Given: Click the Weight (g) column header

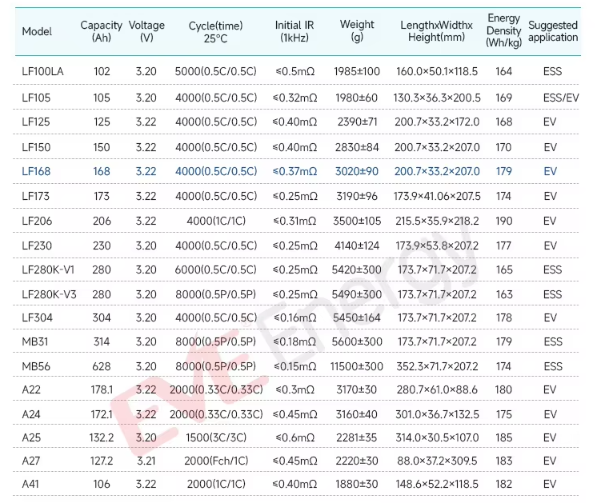Looking at the screenshot, I should pos(357,31).
